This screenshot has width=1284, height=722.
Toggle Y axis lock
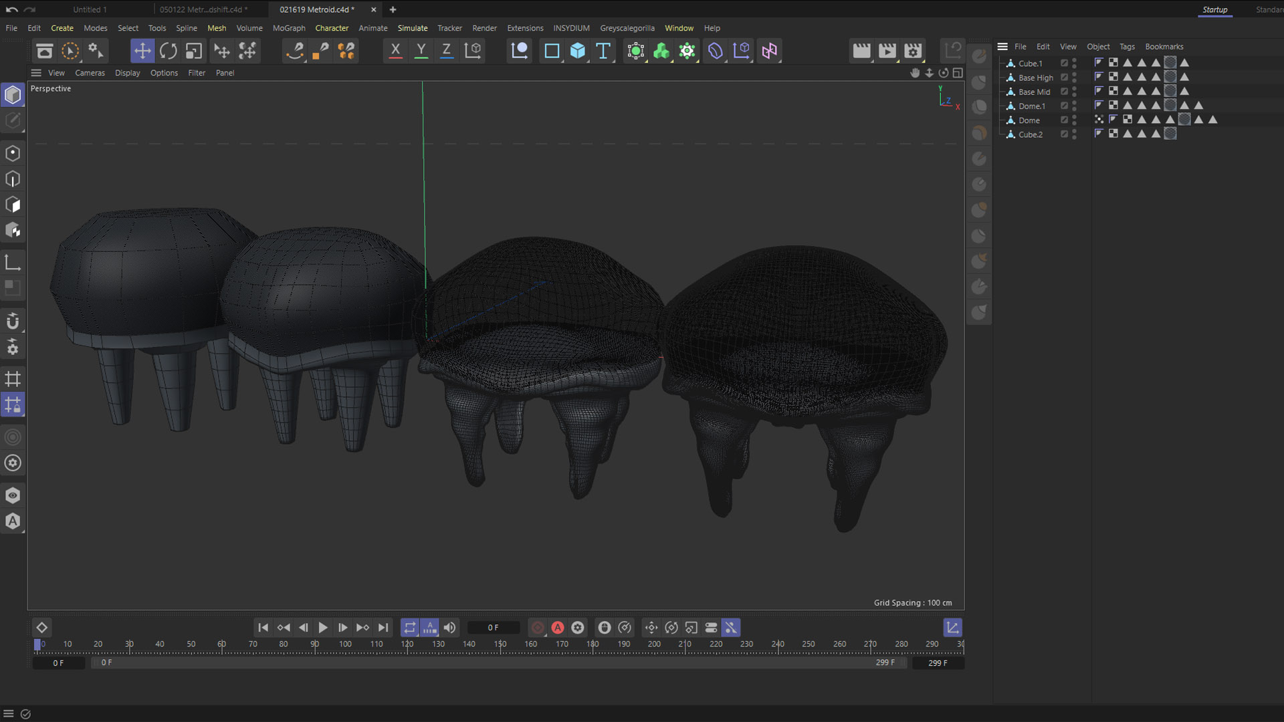point(421,51)
